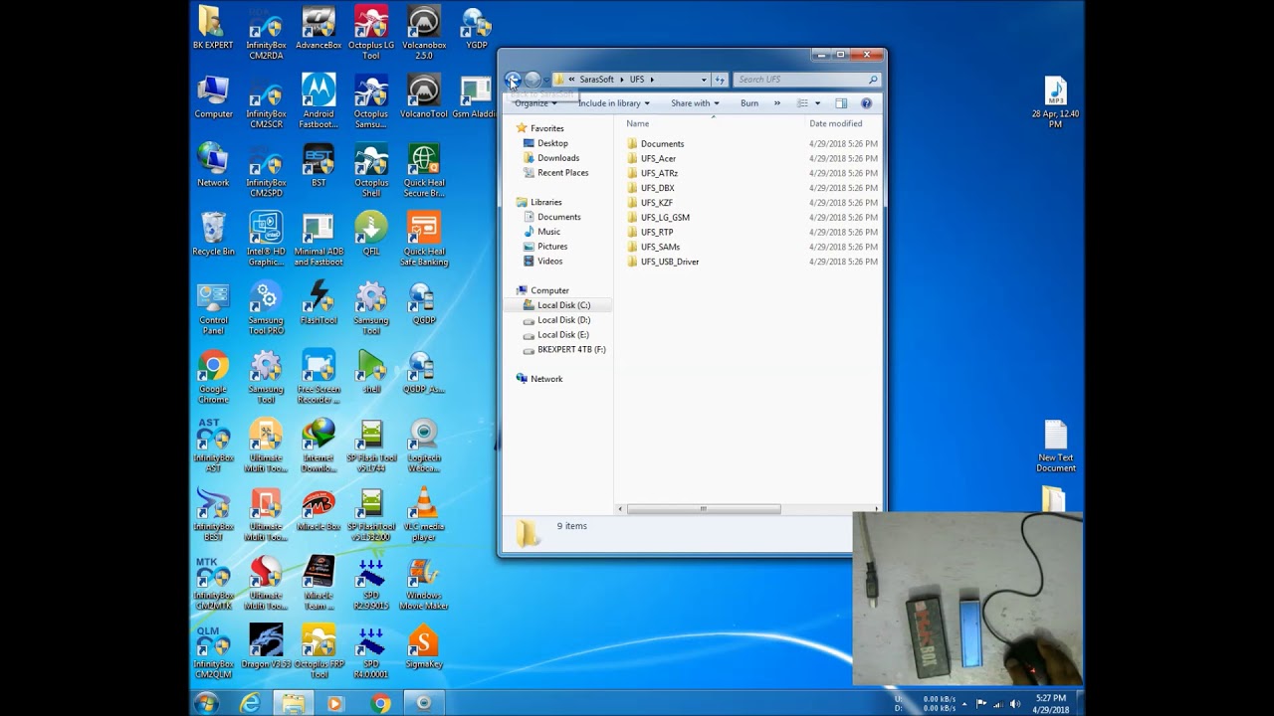Screen dimensions: 1274x716
Task: Open the address bar previous locations dropdown
Action: pyautogui.click(x=704, y=80)
